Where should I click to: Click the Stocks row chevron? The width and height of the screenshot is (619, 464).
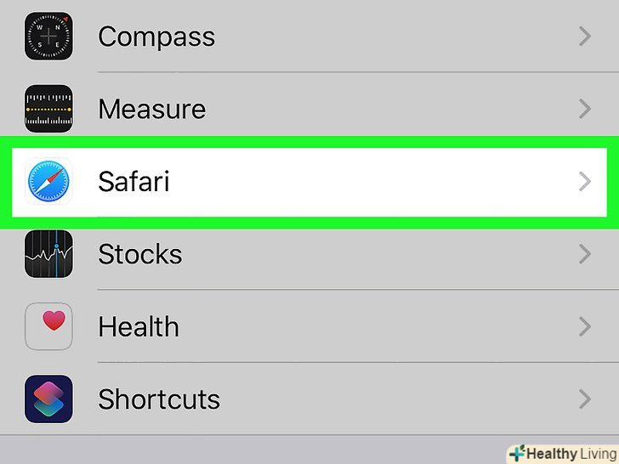[584, 254]
